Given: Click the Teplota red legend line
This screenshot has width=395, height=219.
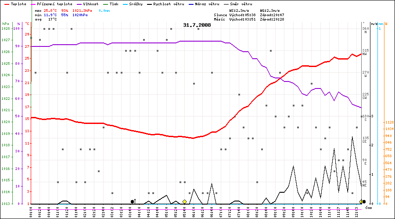Looking at the screenshot, I should click(x=5, y=4).
